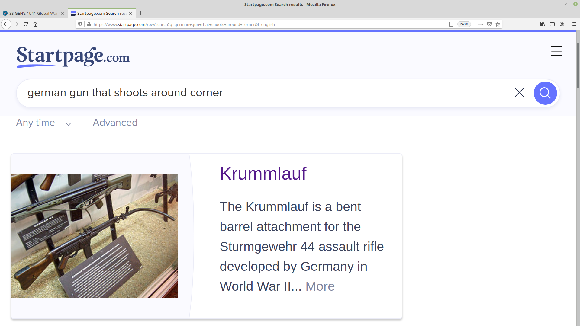
Task: Reset the 240% zoom level badge
Action: point(464,24)
